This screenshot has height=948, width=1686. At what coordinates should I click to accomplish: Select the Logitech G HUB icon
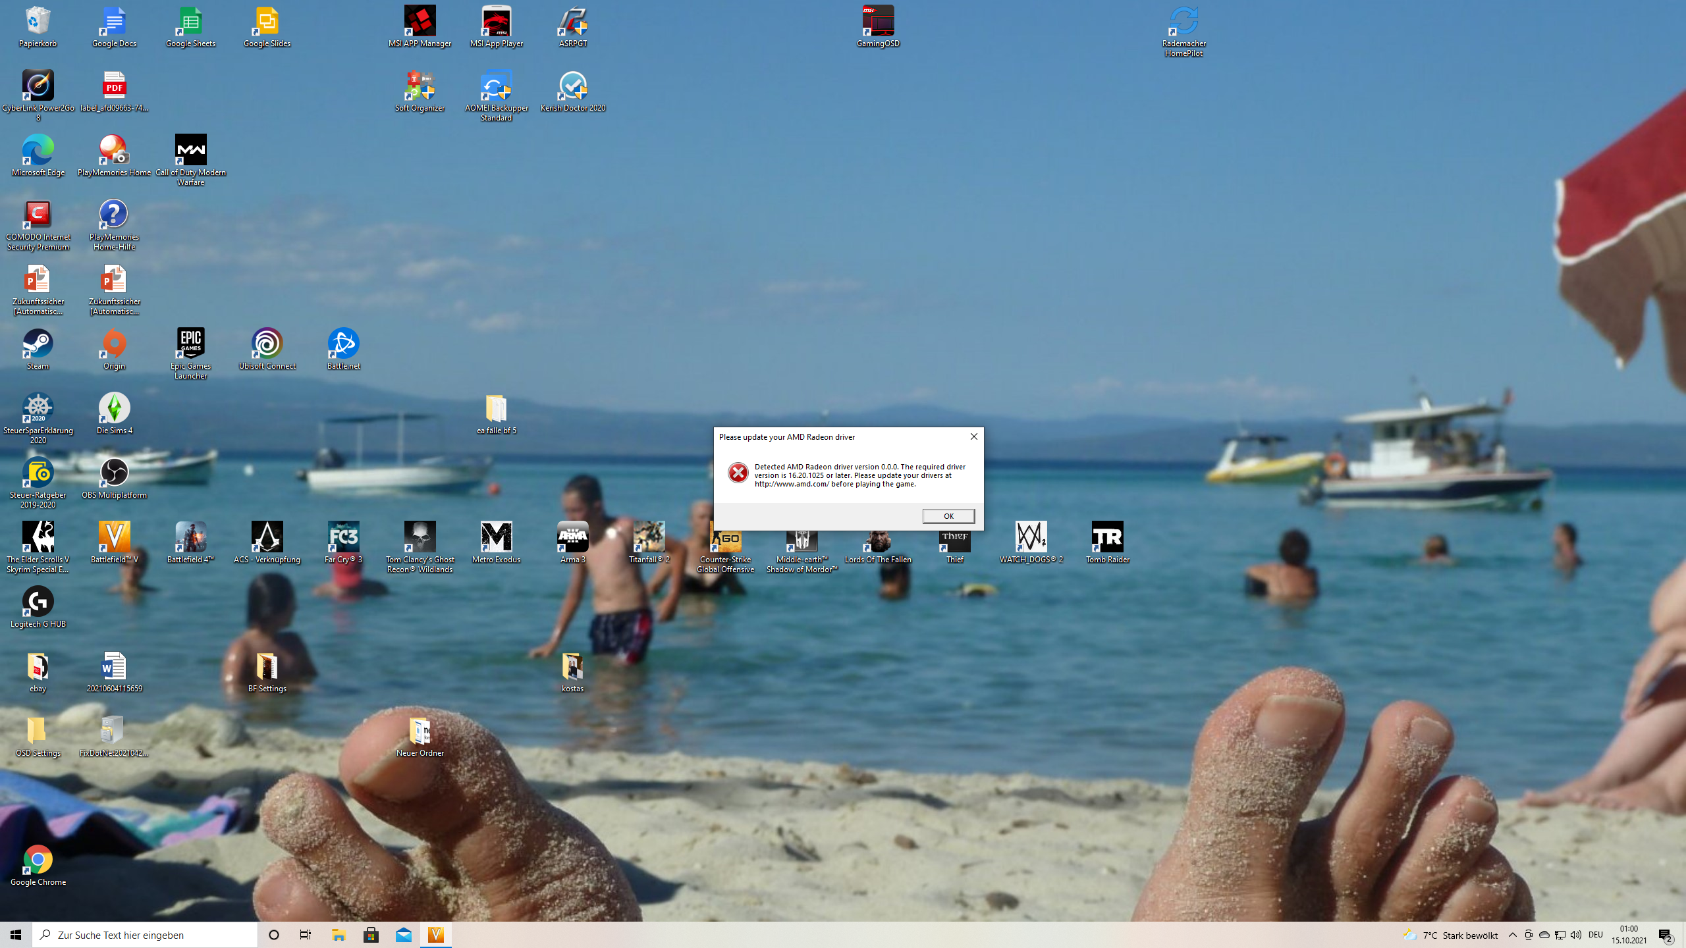coord(38,602)
